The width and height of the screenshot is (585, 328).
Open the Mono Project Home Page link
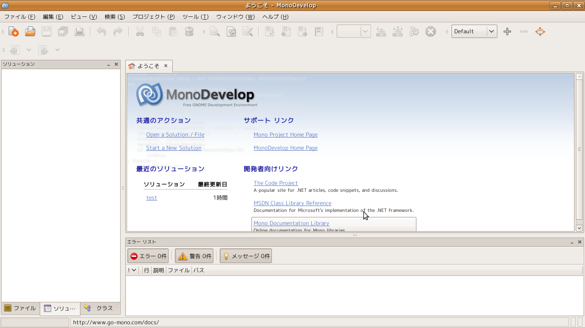[x=286, y=135]
